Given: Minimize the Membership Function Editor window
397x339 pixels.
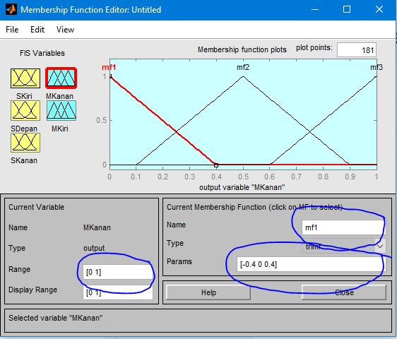Looking at the screenshot, I should [315, 10].
